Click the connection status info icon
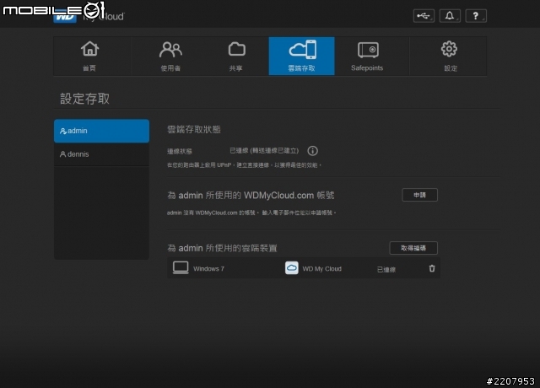Image resolution: width=540 pixels, height=388 pixels. (313, 151)
